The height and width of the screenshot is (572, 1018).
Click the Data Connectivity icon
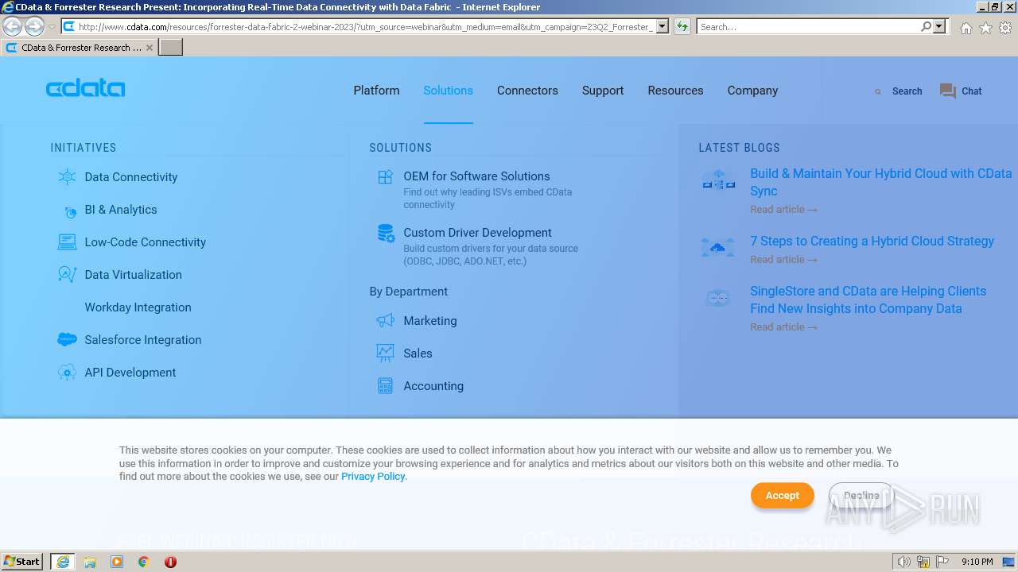(68, 177)
